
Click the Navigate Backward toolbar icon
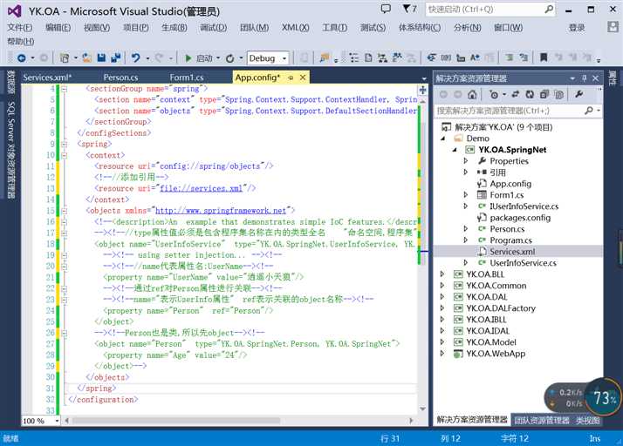click(x=22, y=58)
